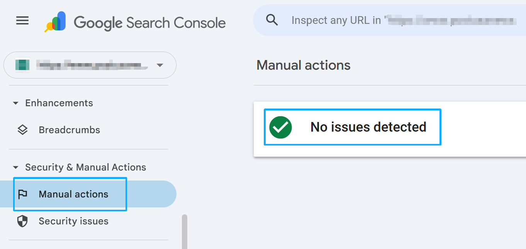
Task: Click the Security issues shield icon
Action: pyautogui.click(x=23, y=221)
